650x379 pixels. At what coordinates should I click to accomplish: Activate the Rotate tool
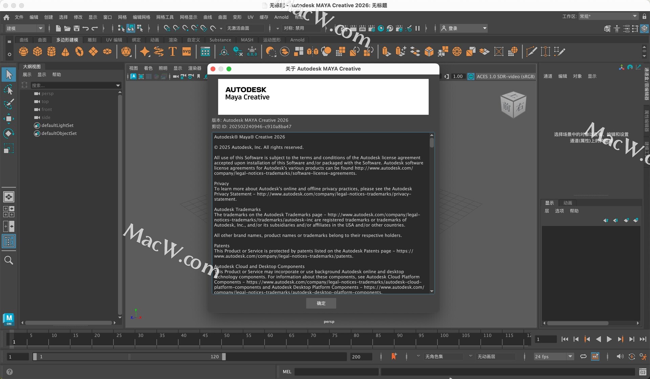coord(9,133)
